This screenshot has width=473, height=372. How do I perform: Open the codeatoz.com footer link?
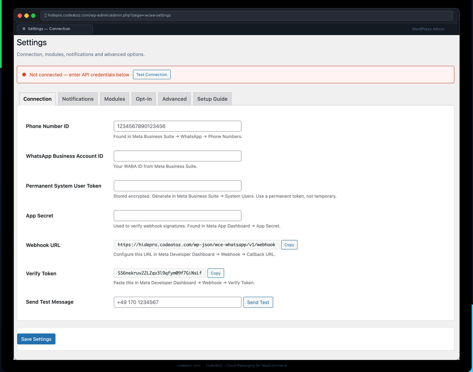tap(189, 366)
